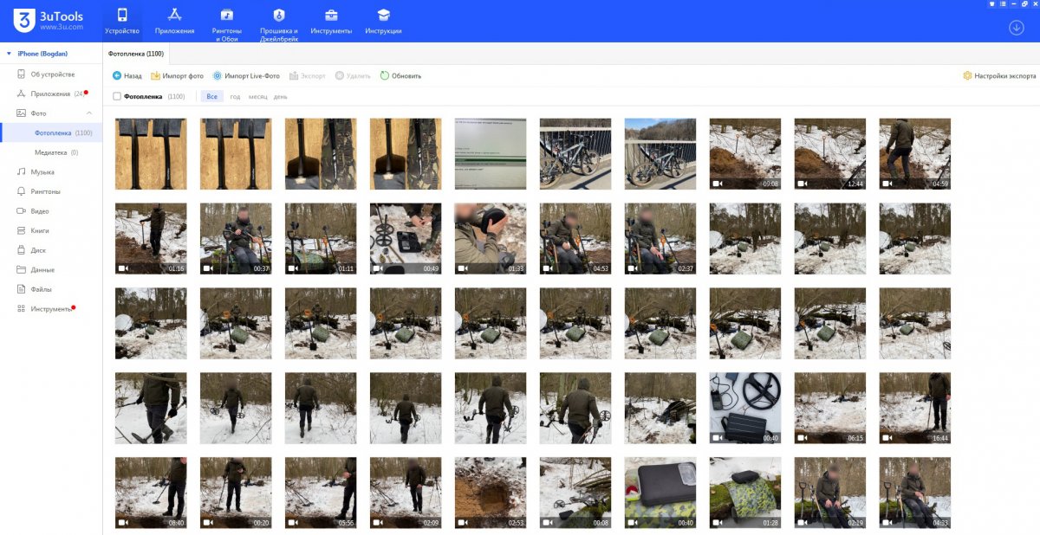Go back using the Назад button
The height and width of the screenshot is (535, 1040).
pyautogui.click(x=127, y=76)
